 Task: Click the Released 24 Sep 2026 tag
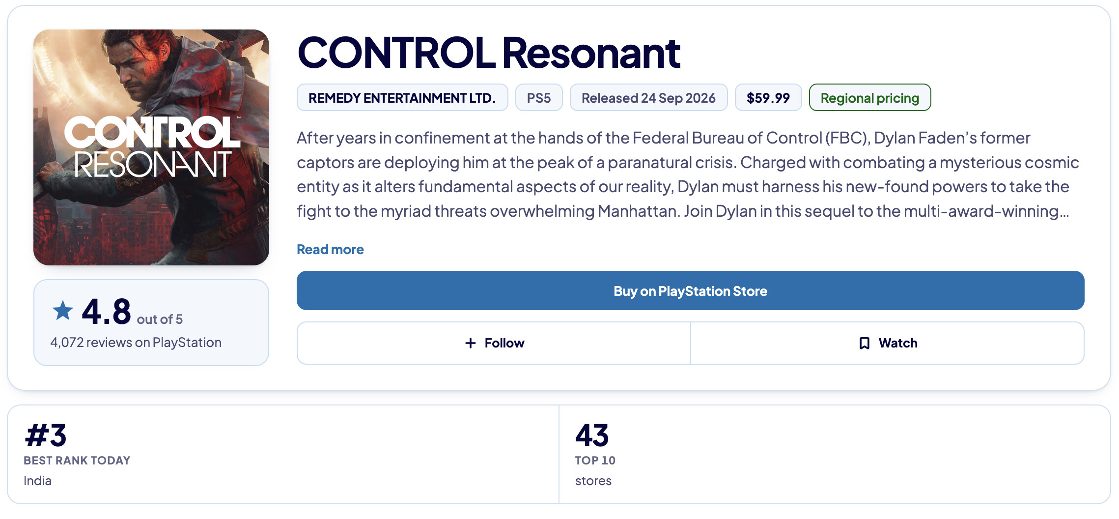648,98
